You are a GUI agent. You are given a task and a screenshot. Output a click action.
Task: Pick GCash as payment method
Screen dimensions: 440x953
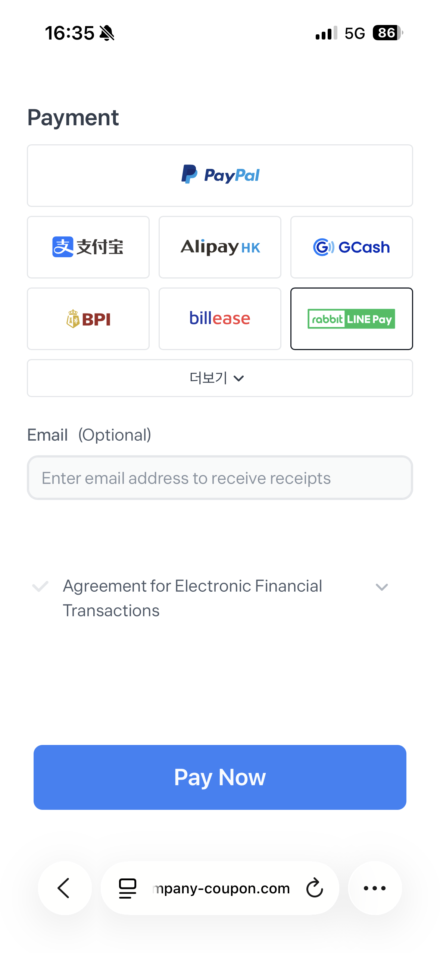click(352, 247)
